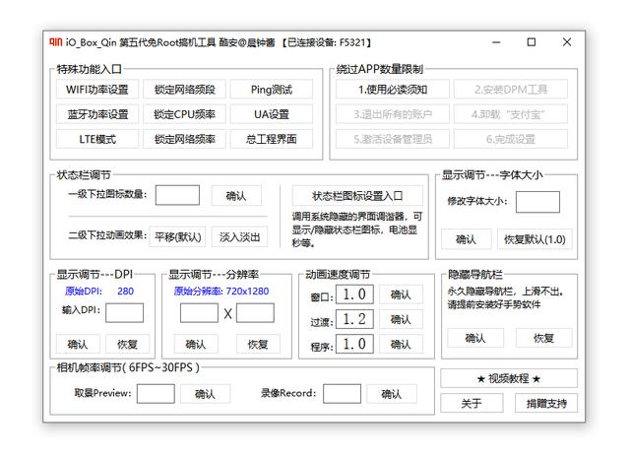This screenshot has width=630, height=457.
Task: Focus 修改字体大小 input field
Action: click(537, 202)
